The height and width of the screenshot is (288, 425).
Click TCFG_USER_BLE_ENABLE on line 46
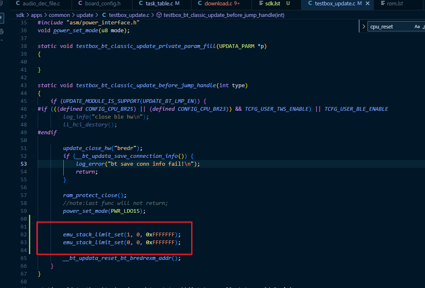356,109
